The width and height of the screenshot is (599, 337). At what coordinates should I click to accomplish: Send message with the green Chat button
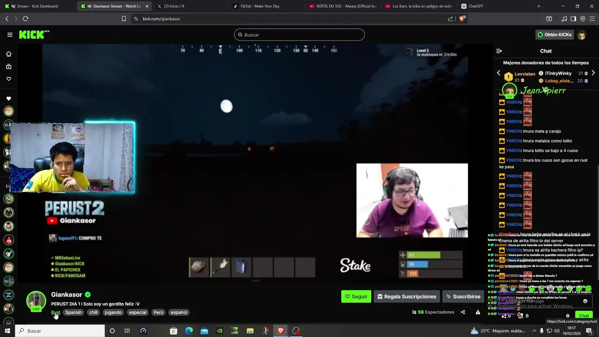click(584, 315)
